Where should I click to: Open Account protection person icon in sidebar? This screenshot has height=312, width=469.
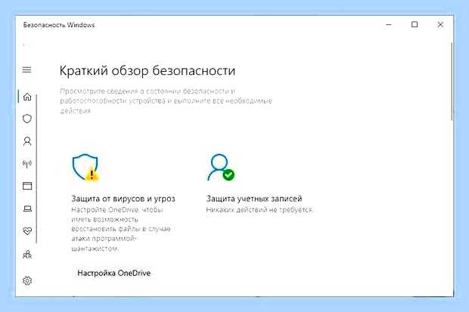click(x=27, y=141)
